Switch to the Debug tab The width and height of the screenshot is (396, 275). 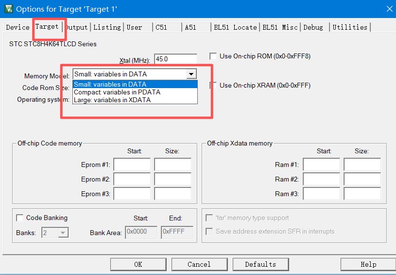click(x=313, y=27)
